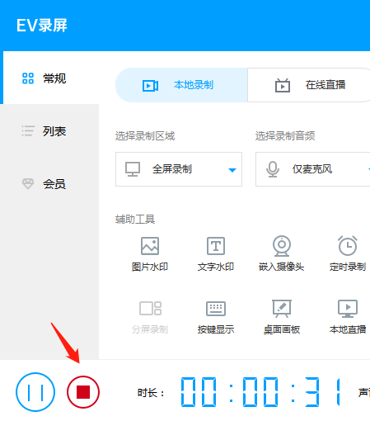Click the blue arrow beside 全屏录制
This screenshot has width=370, height=421.
[x=232, y=170]
